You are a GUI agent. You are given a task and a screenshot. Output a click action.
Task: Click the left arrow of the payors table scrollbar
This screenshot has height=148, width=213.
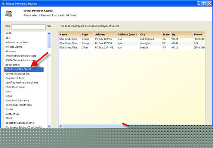click(60, 126)
